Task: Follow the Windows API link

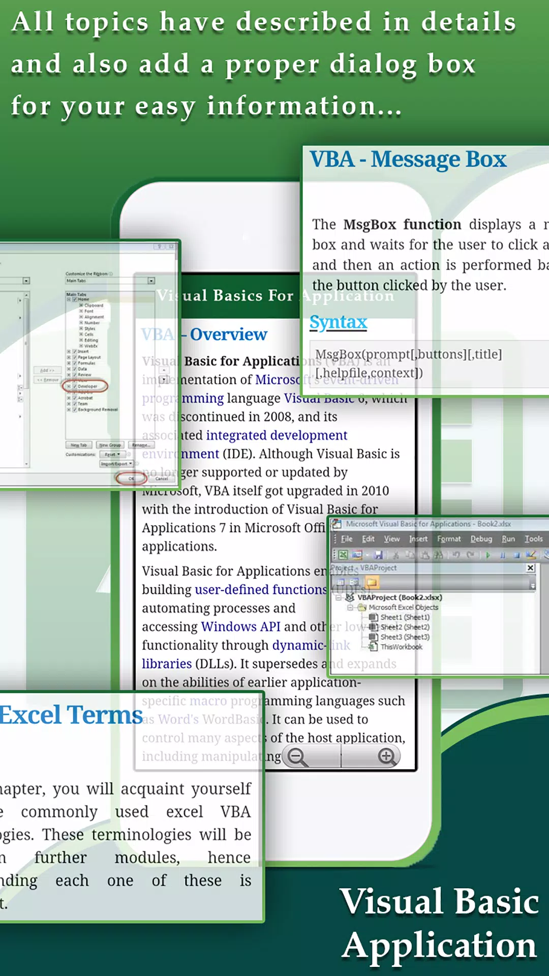Action: click(x=241, y=627)
